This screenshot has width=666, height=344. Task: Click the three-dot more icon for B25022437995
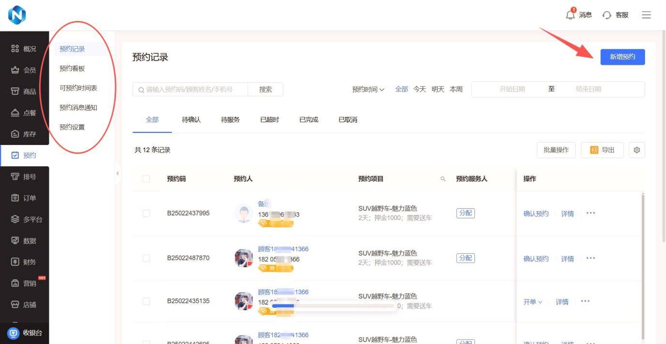click(x=591, y=213)
